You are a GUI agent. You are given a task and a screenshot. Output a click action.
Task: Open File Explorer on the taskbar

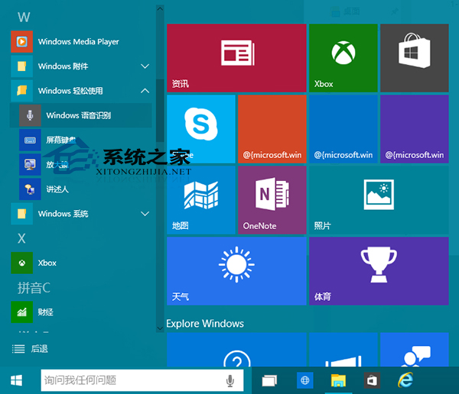click(338, 380)
